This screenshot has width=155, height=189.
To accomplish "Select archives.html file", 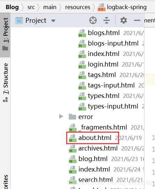I will pos(98,148).
